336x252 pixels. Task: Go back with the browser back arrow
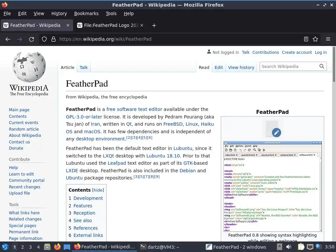[8, 39]
